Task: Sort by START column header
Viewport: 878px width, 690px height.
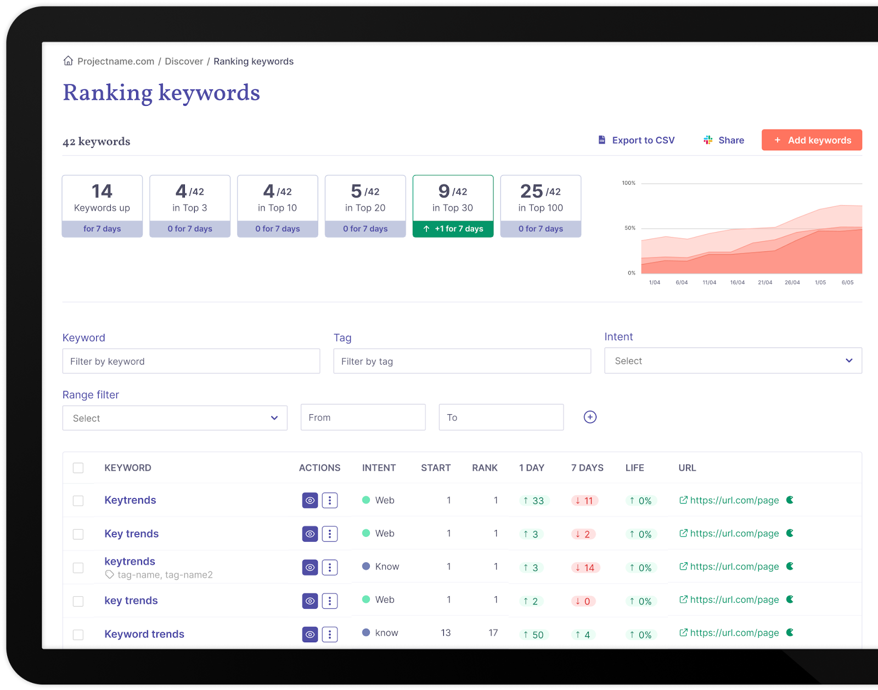Action: click(436, 468)
